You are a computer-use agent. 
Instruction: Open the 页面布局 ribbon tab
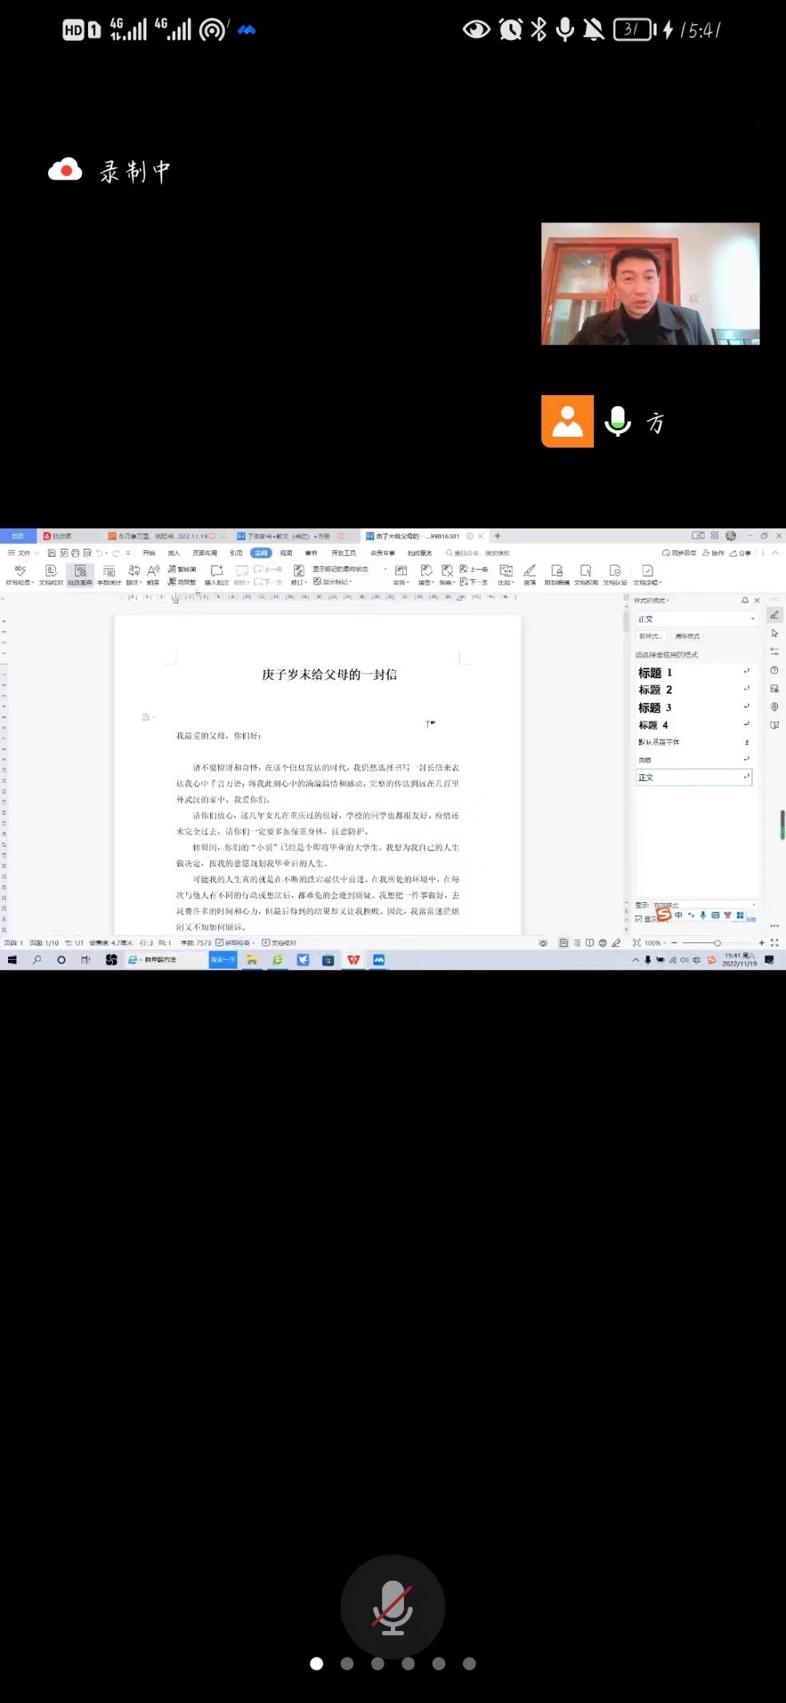tap(205, 553)
